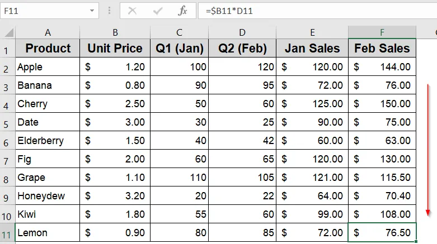The width and height of the screenshot is (437, 244).
Task: Select column A header
Action: (48, 32)
